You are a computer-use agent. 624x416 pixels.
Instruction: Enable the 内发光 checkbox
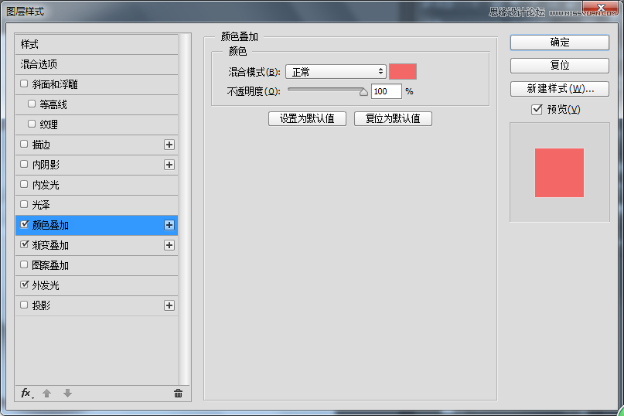tap(24, 184)
